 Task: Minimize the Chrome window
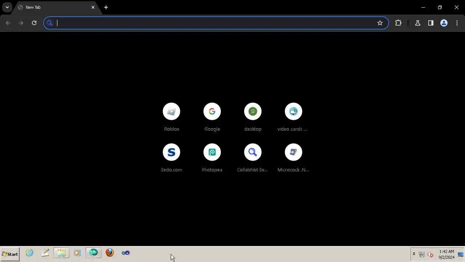(423, 7)
